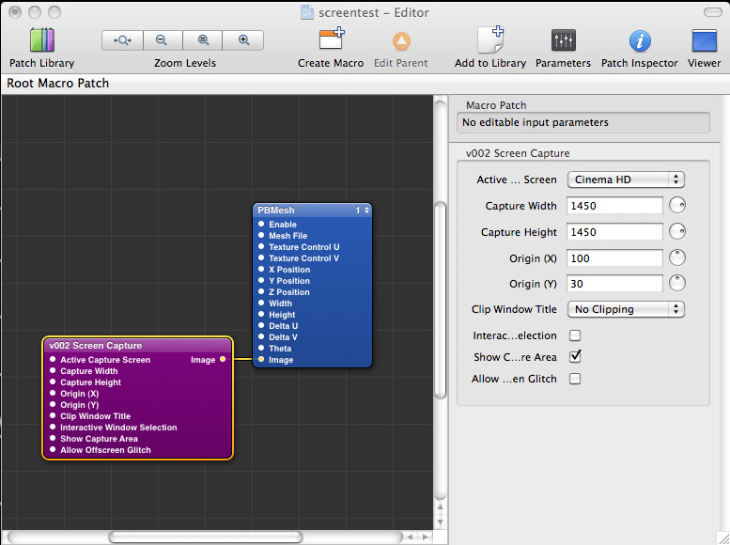Uncheck the Show C...re Area checkbox
The image size is (730, 545).
pyautogui.click(x=575, y=357)
